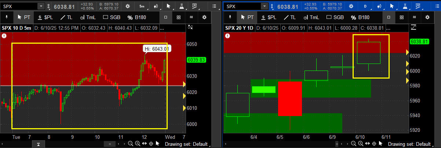Open chart style candle icon in right chart
The width and height of the screenshot is (441, 148).
(379, 6)
